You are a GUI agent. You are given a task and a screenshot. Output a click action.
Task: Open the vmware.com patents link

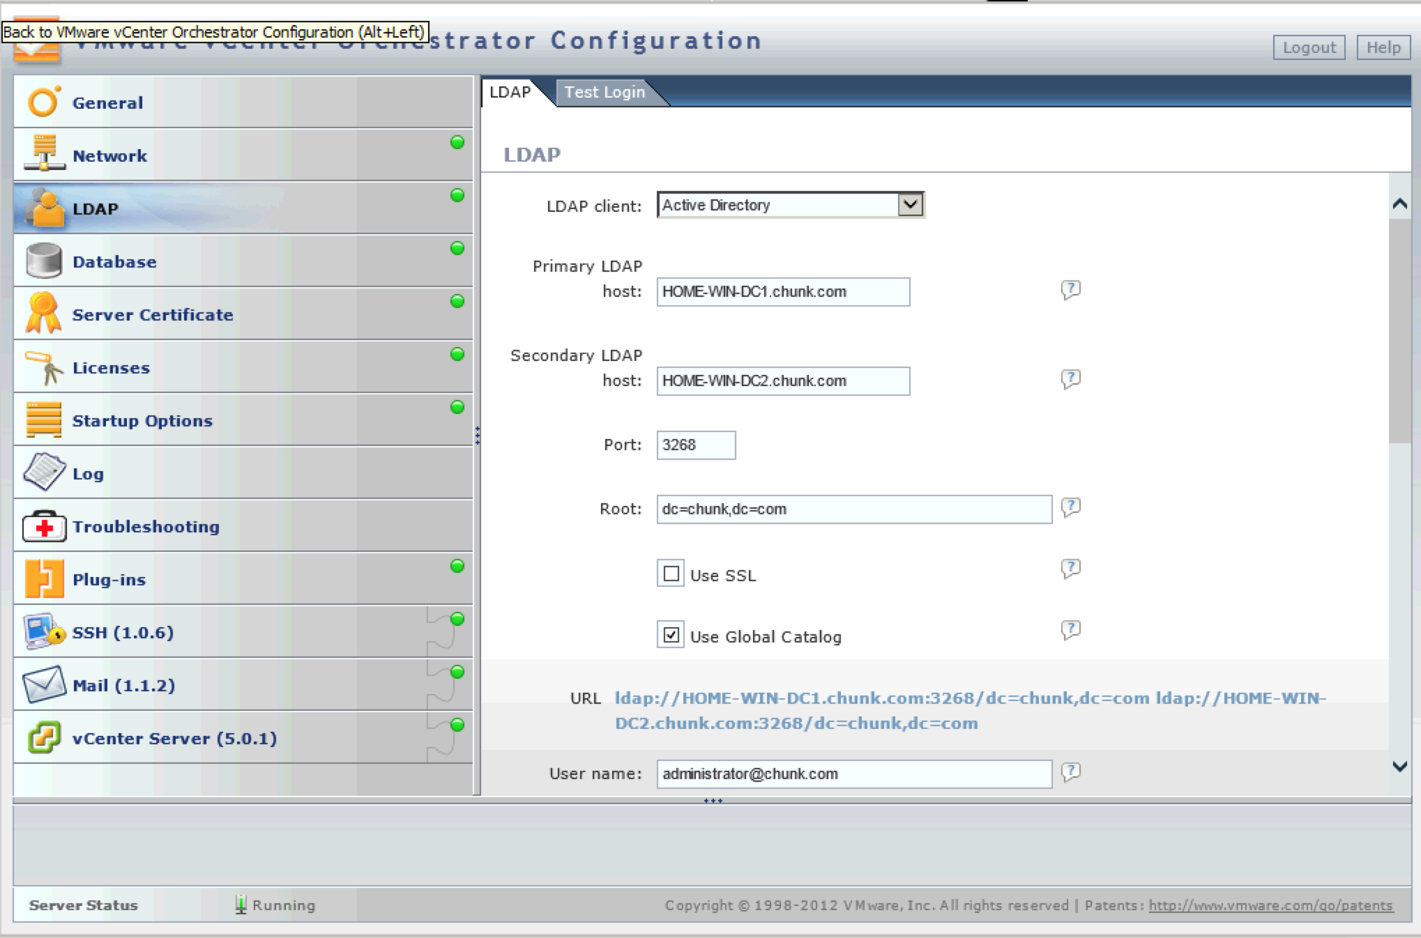click(x=1270, y=905)
